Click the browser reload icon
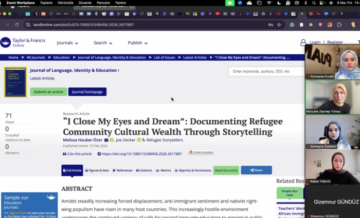This screenshot has width=360, height=218. click(17, 25)
